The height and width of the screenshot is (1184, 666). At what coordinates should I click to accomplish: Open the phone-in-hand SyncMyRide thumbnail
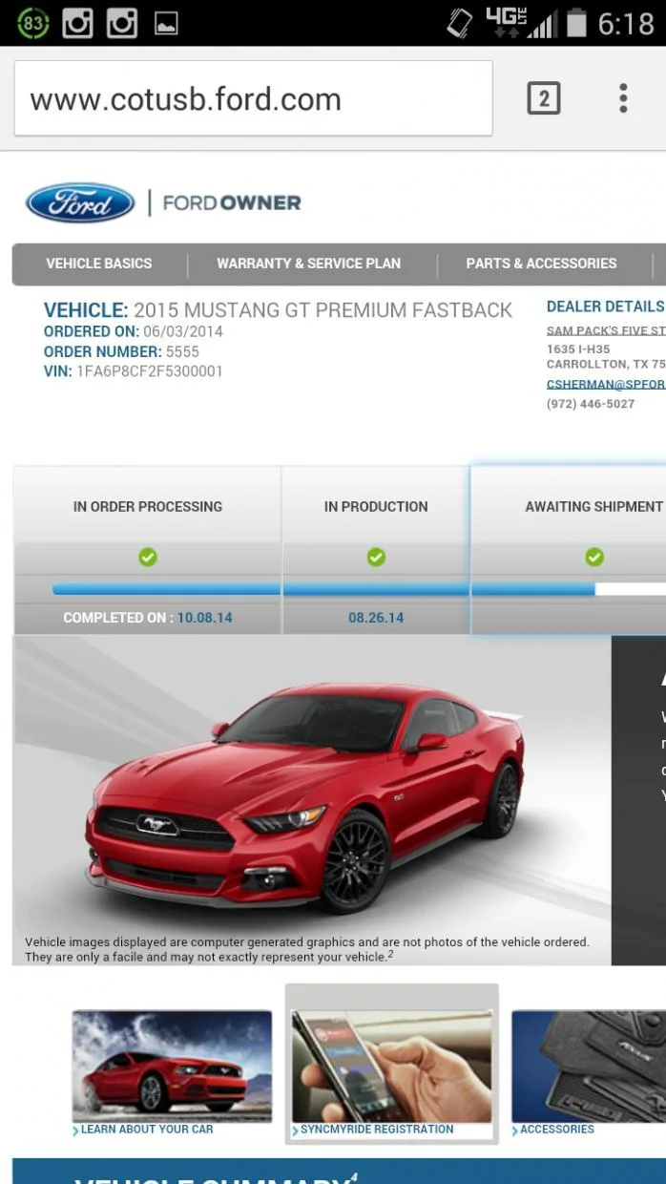click(x=392, y=1068)
